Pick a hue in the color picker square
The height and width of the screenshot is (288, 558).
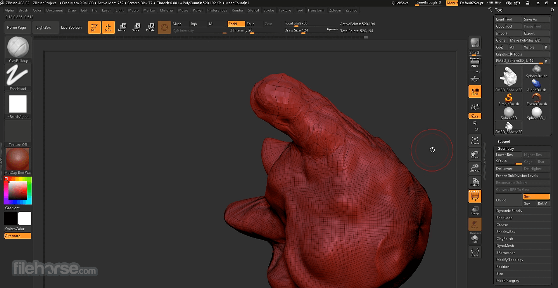click(18, 191)
